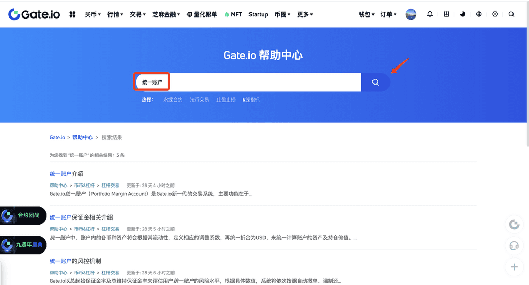This screenshot has height=285, width=529.
Task: Expand the 买币 dropdown menu
Action: pyautogui.click(x=93, y=14)
